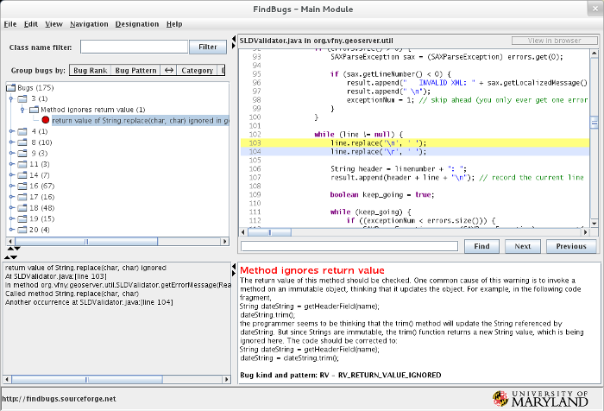Click the source code scroll up arrow
The image size is (604, 411).
pyautogui.click(x=594, y=54)
